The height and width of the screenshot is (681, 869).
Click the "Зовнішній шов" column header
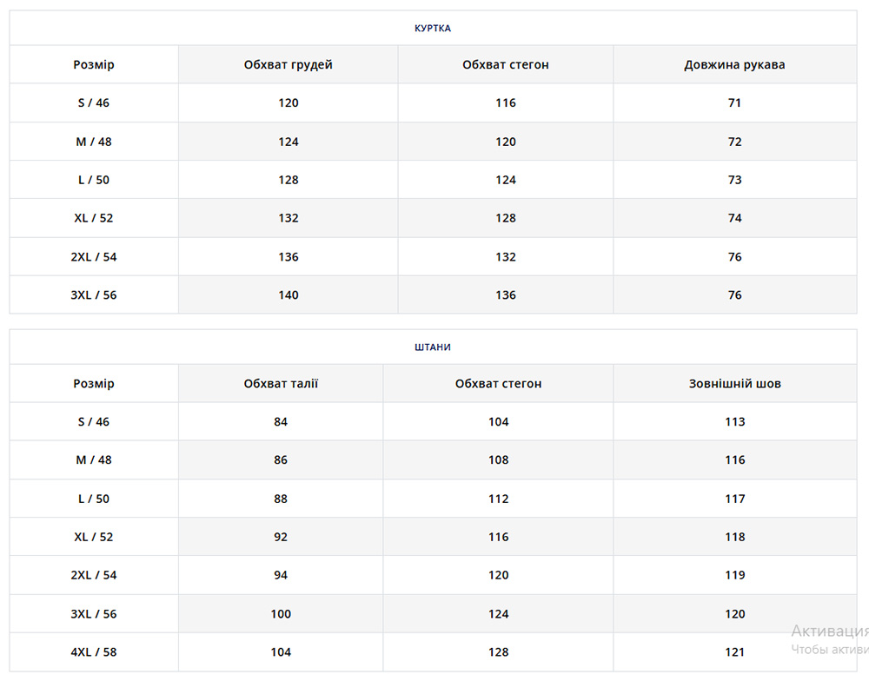(x=734, y=383)
